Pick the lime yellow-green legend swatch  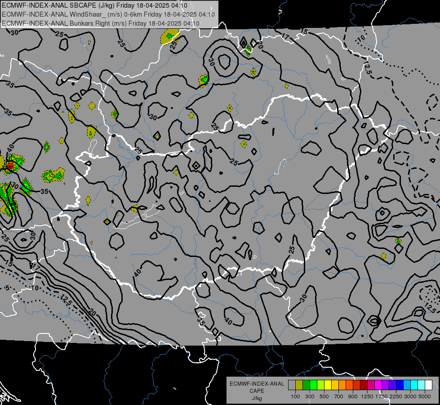tap(321, 385)
